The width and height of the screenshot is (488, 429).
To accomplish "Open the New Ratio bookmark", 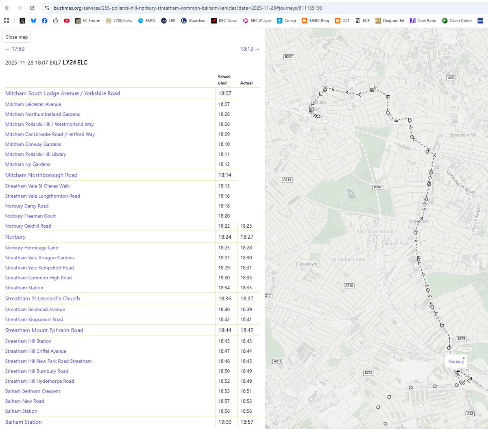I will (423, 20).
